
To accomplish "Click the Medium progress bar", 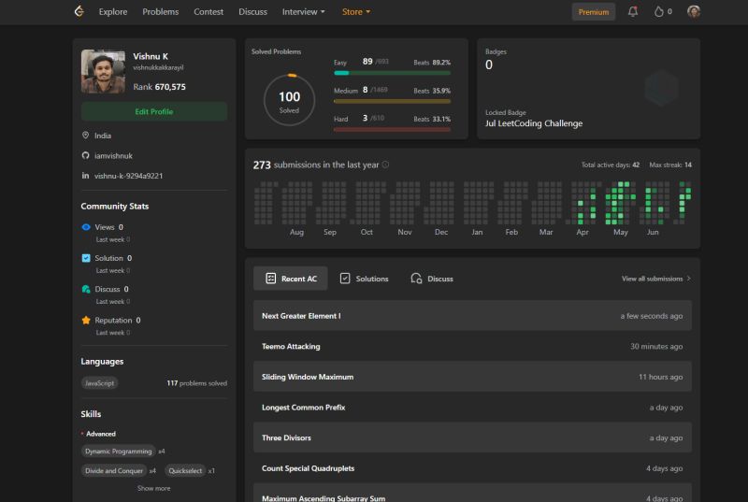I will click(x=392, y=101).
